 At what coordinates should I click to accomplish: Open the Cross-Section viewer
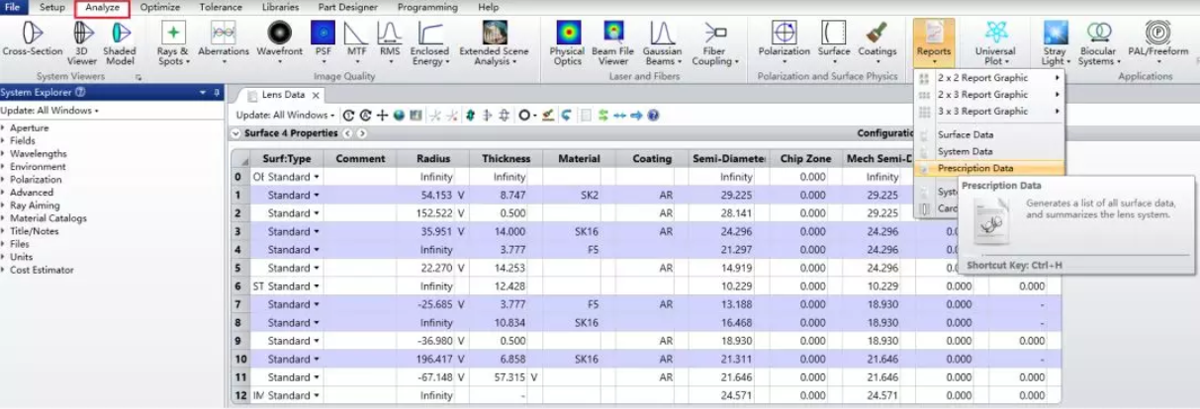tap(33, 38)
